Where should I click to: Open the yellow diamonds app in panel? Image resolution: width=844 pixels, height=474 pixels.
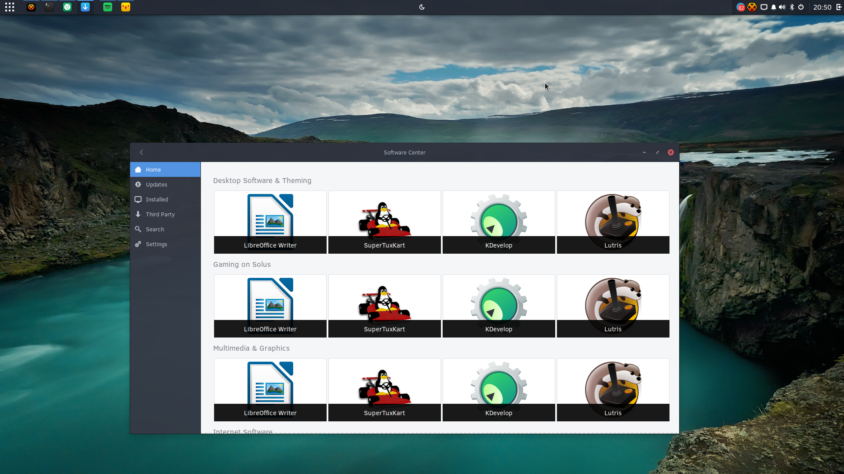pyautogui.click(x=126, y=7)
